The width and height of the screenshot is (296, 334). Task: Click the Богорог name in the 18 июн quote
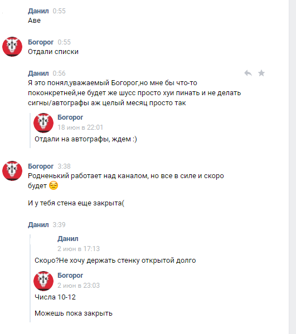70,117
